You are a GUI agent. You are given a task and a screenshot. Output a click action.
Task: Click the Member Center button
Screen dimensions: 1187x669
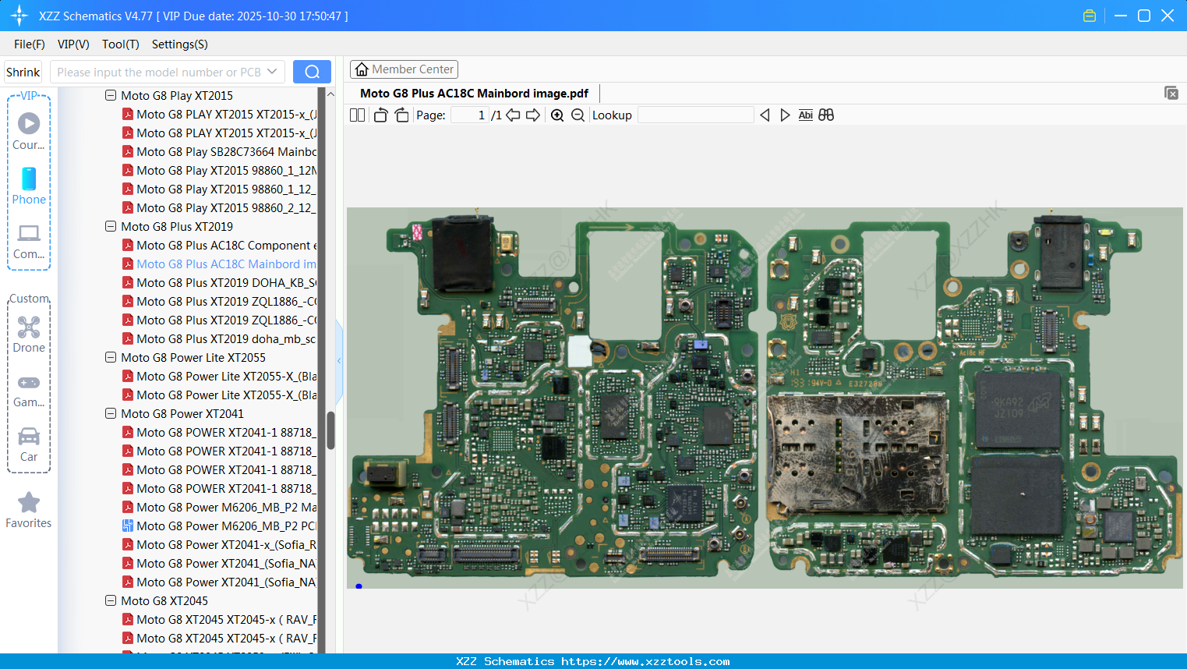[404, 69]
